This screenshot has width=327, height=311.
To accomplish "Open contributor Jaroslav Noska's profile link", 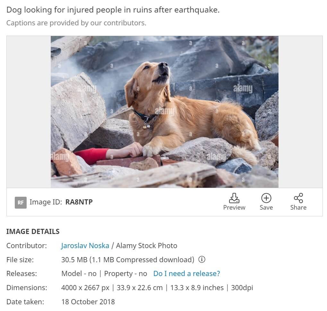I will pyautogui.click(x=85, y=246).
